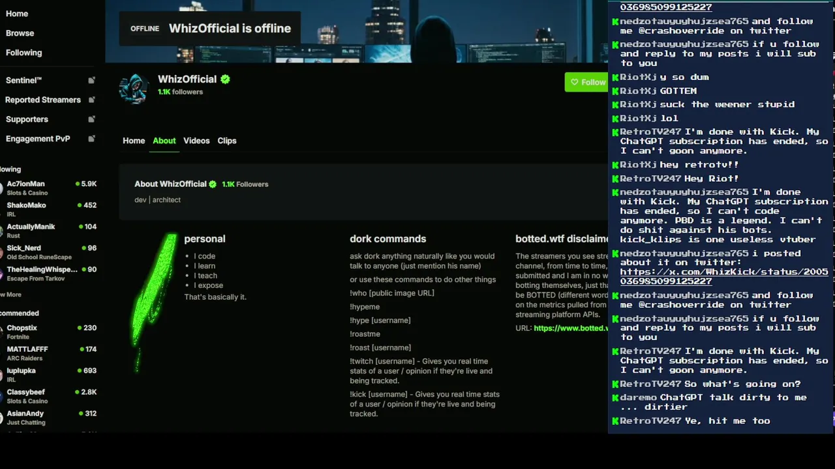Click Kick badge beside 'hey retrotv!!' message

[x=615, y=165]
